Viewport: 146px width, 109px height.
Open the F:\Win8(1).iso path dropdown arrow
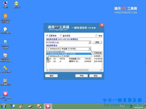pyautogui.click(x=90, y=42)
